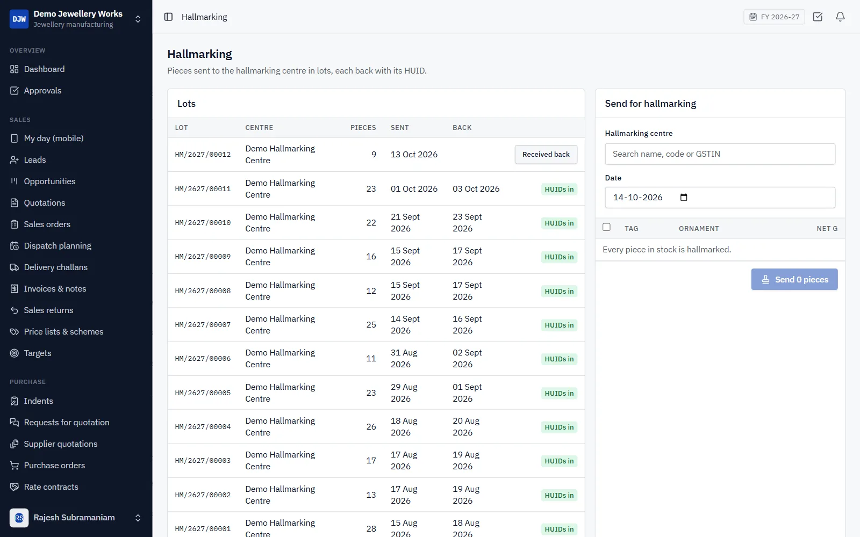Click the Date field showing 14-10-2026

pyautogui.click(x=720, y=198)
